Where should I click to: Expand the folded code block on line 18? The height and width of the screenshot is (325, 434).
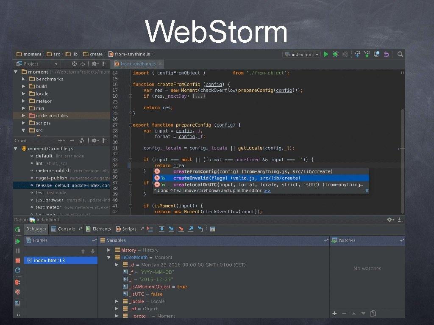point(131,96)
